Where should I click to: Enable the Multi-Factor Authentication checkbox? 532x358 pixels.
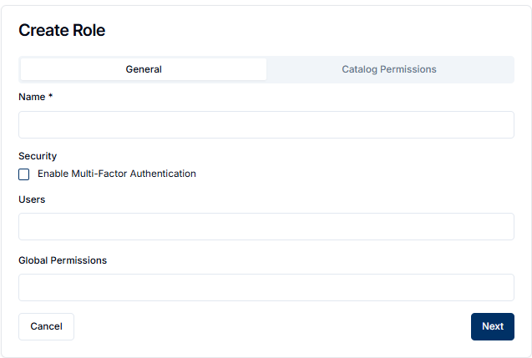[x=23, y=174]
